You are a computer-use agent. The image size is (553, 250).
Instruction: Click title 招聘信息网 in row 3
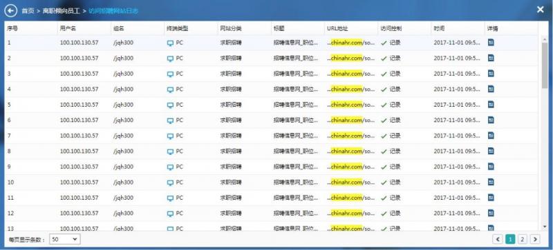296,74
